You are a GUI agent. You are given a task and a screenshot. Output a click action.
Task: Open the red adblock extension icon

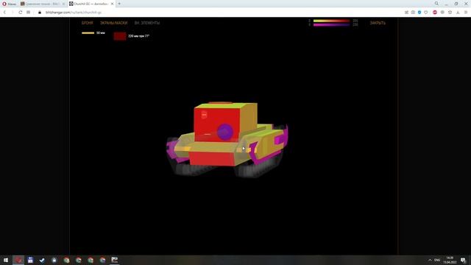coord(435,13)
